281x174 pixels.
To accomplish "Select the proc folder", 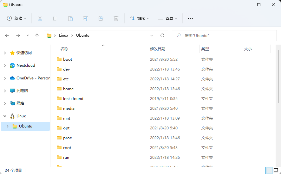I will [x=67, y=138].
